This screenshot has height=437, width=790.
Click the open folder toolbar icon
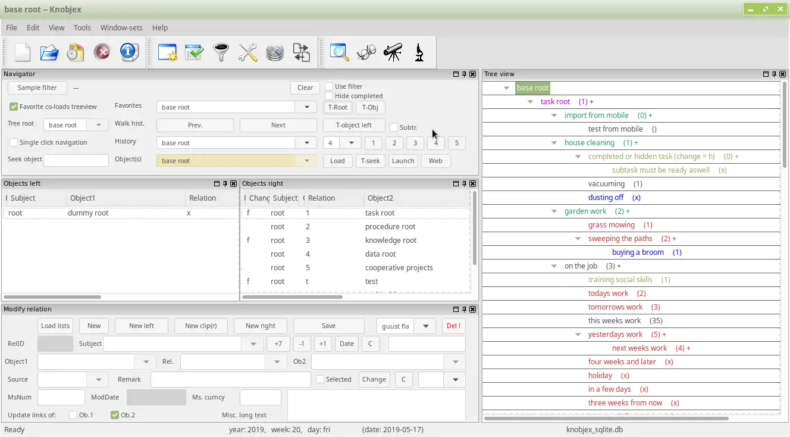pos(49,52)
